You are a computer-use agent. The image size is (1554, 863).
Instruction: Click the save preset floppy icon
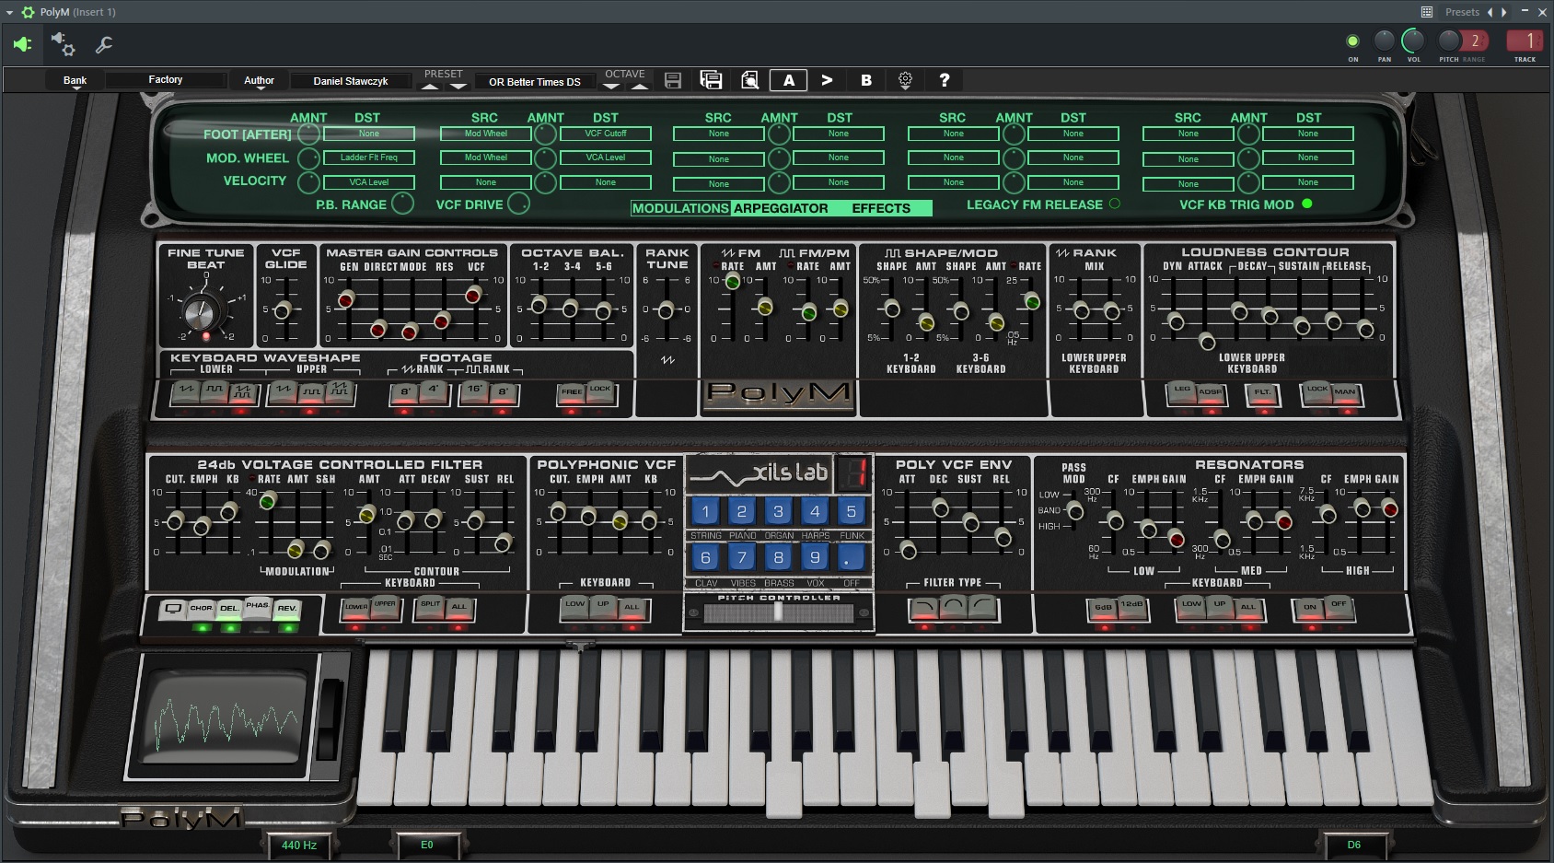673,81
